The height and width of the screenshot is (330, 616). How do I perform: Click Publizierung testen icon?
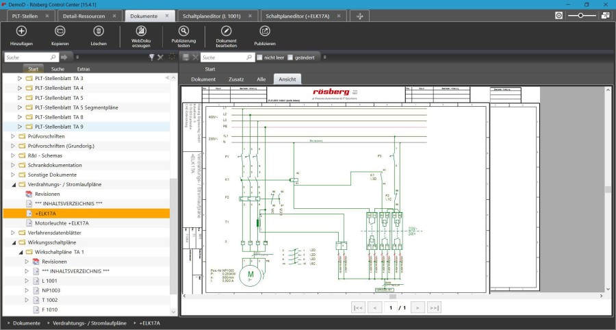183,31
